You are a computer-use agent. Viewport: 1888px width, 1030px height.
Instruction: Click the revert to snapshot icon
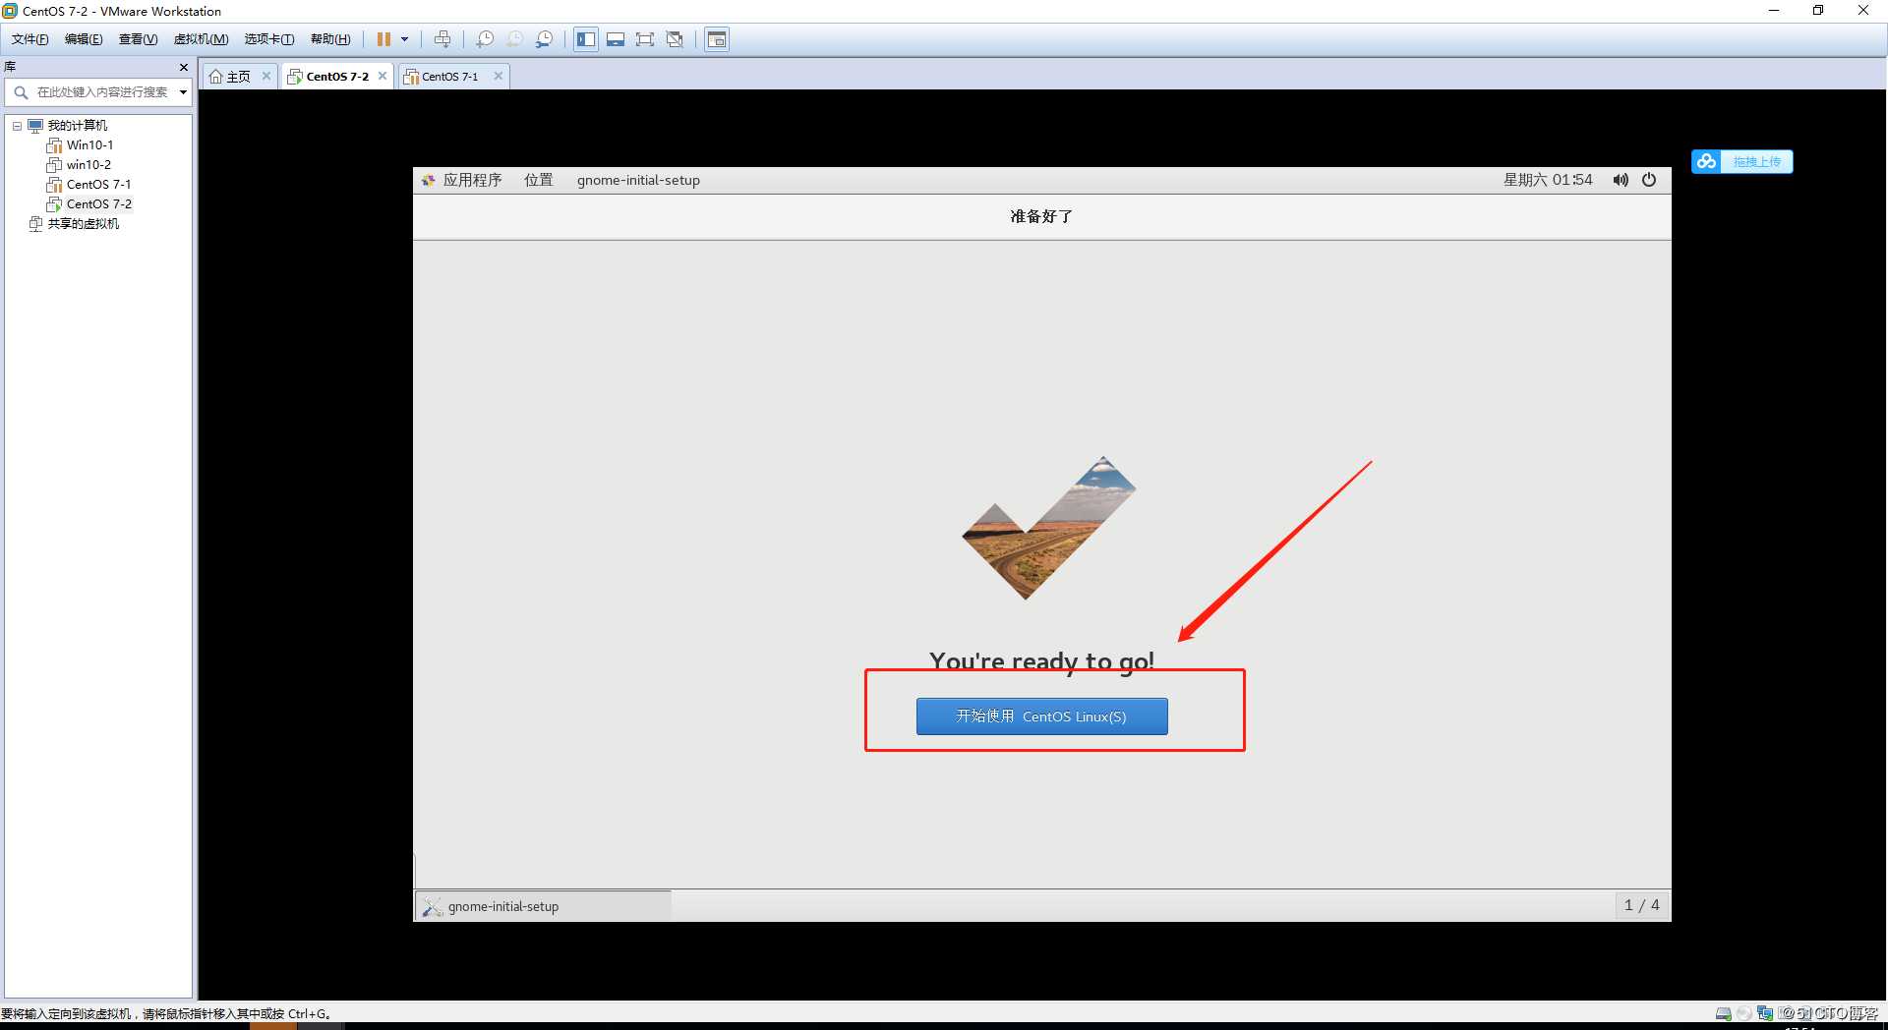click(514, 39)
